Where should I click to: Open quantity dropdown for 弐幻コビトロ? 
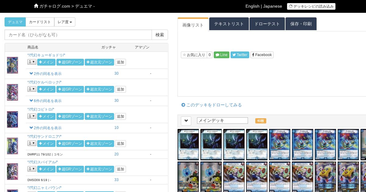pyautogui.click(x=32, y=116)
